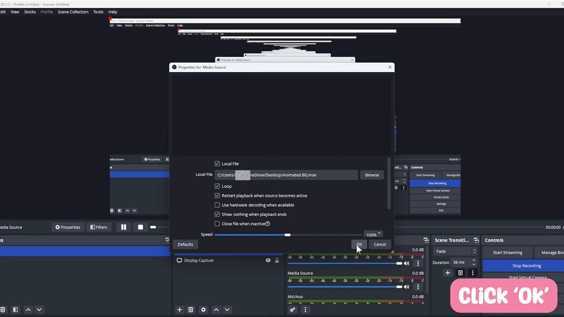Viewport: 564px width, 317px height.
Task: Open the Fade transition dropdown
Action: pyautogui.click(x=455, y=252)
